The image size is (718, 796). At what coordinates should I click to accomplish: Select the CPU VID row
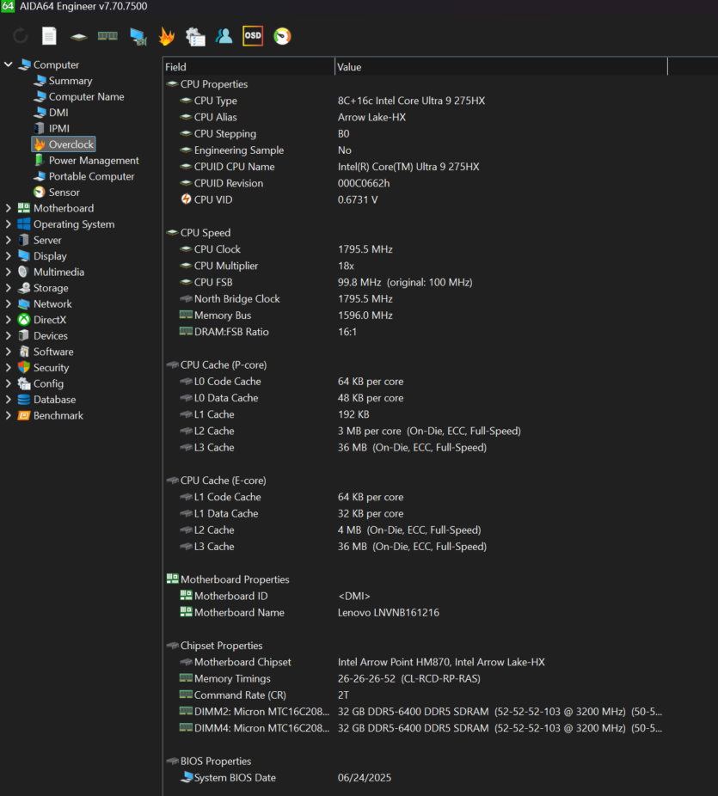tap(415, 199)
